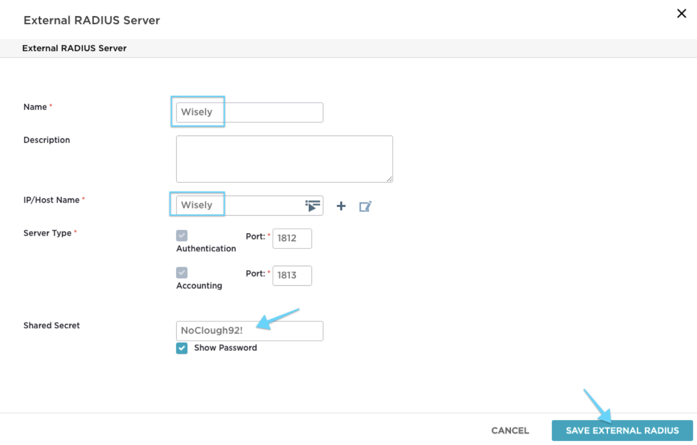Screen dimensions: 697x445
Task: Grab the Description box resize handle
Action: point(389,179)
